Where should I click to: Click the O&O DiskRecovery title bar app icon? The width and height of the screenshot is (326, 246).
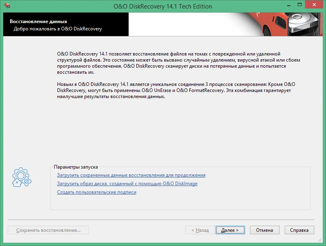7,6
